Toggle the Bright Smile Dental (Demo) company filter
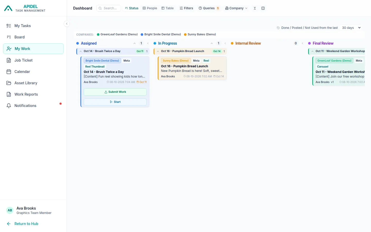Viewport: 371px width, 232px height. [x=161, y=34]
